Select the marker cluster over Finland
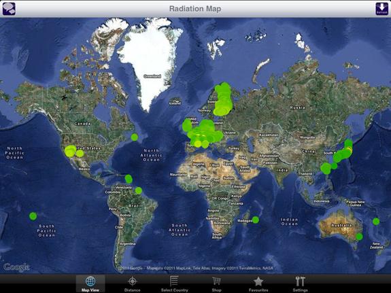The width and height of the screenshot is (391, 293). pyautogui.click(x=223, y=99)
